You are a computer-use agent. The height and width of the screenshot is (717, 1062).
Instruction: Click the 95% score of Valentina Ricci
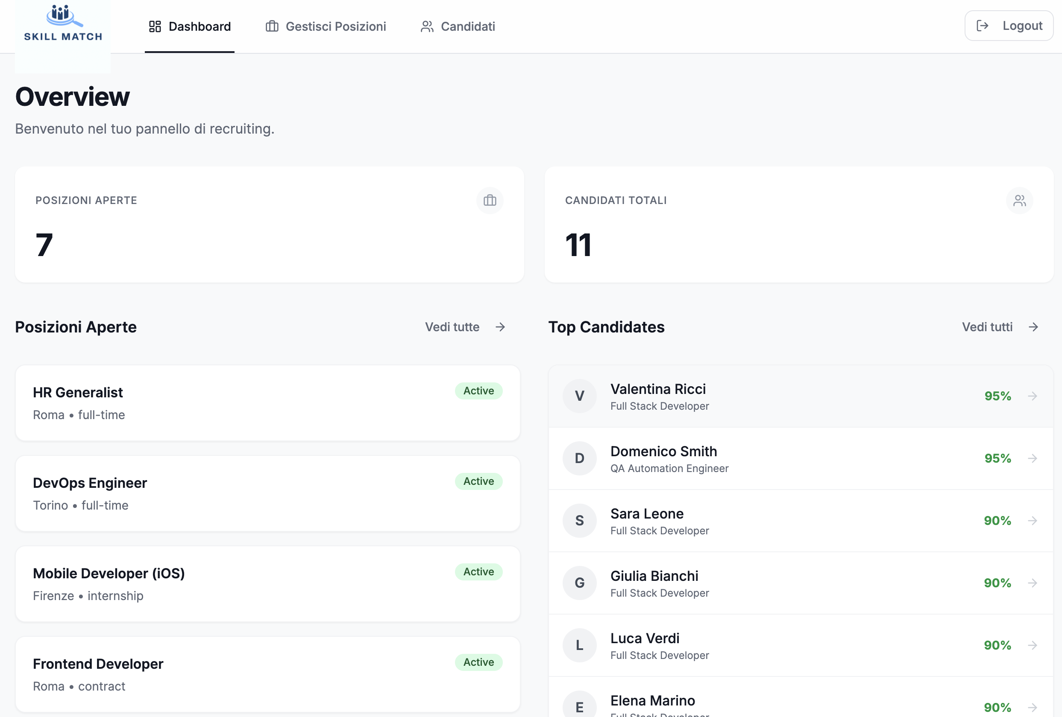(x=997, y=396)
